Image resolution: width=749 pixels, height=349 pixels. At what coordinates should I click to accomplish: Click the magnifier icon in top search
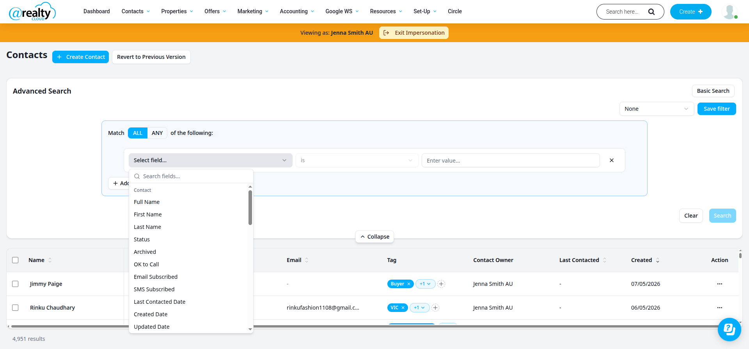pos(651,12)
